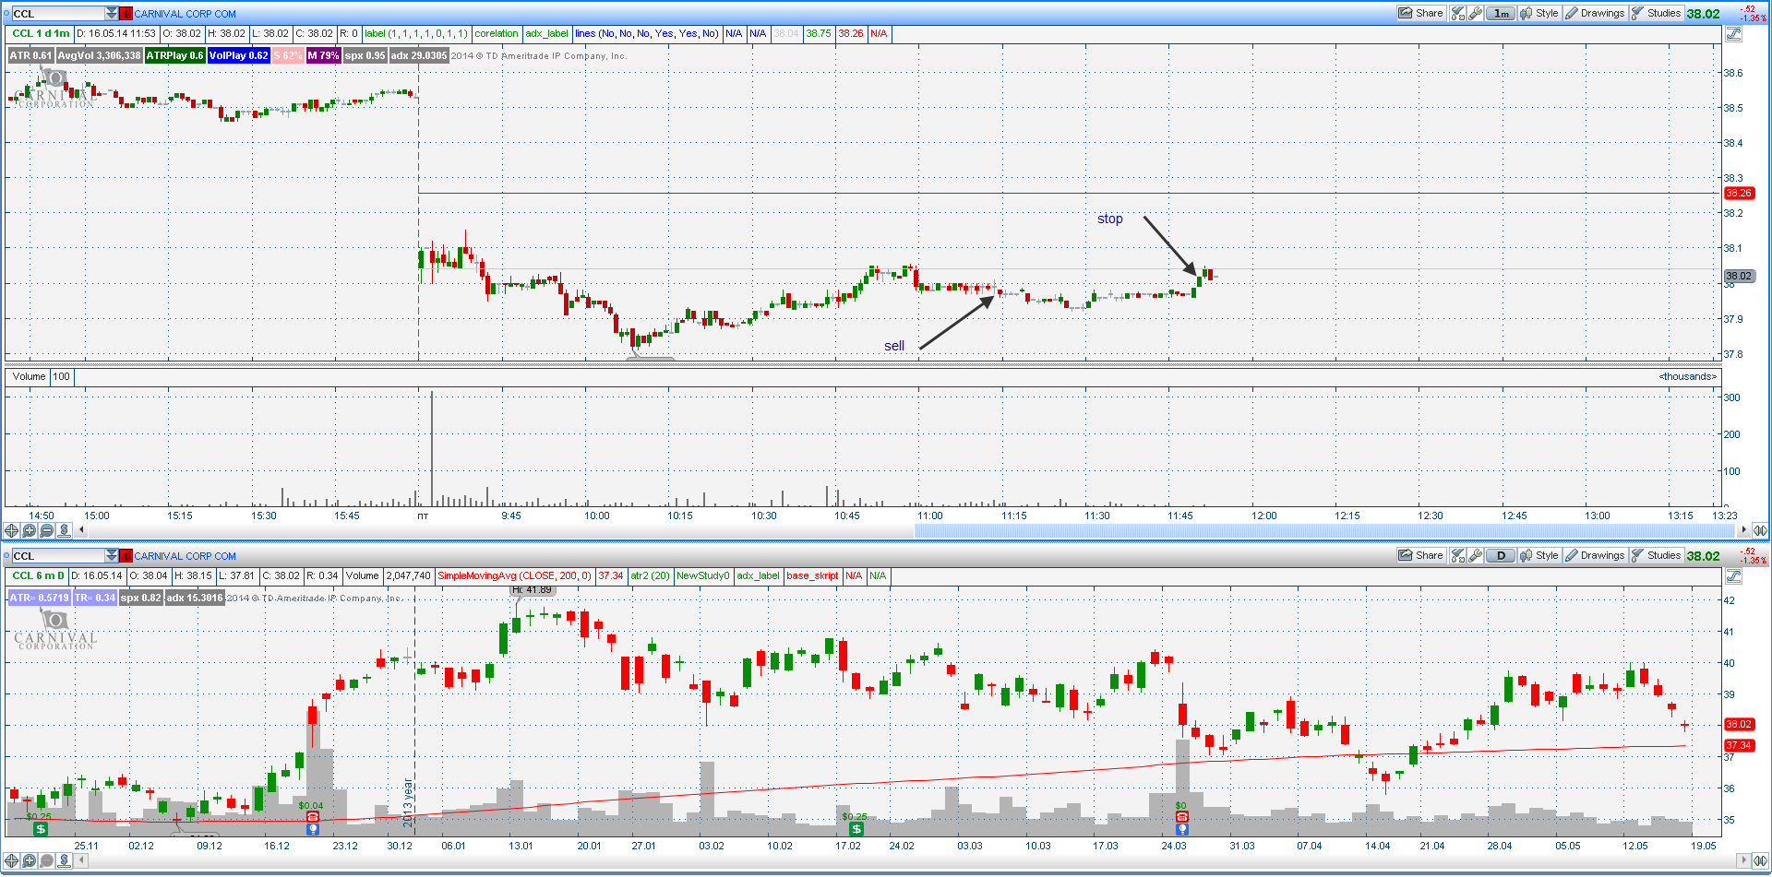Click blue lightbulb event icon near 24.03
Screen dimensions: 1772x877
pos(1181,829)
